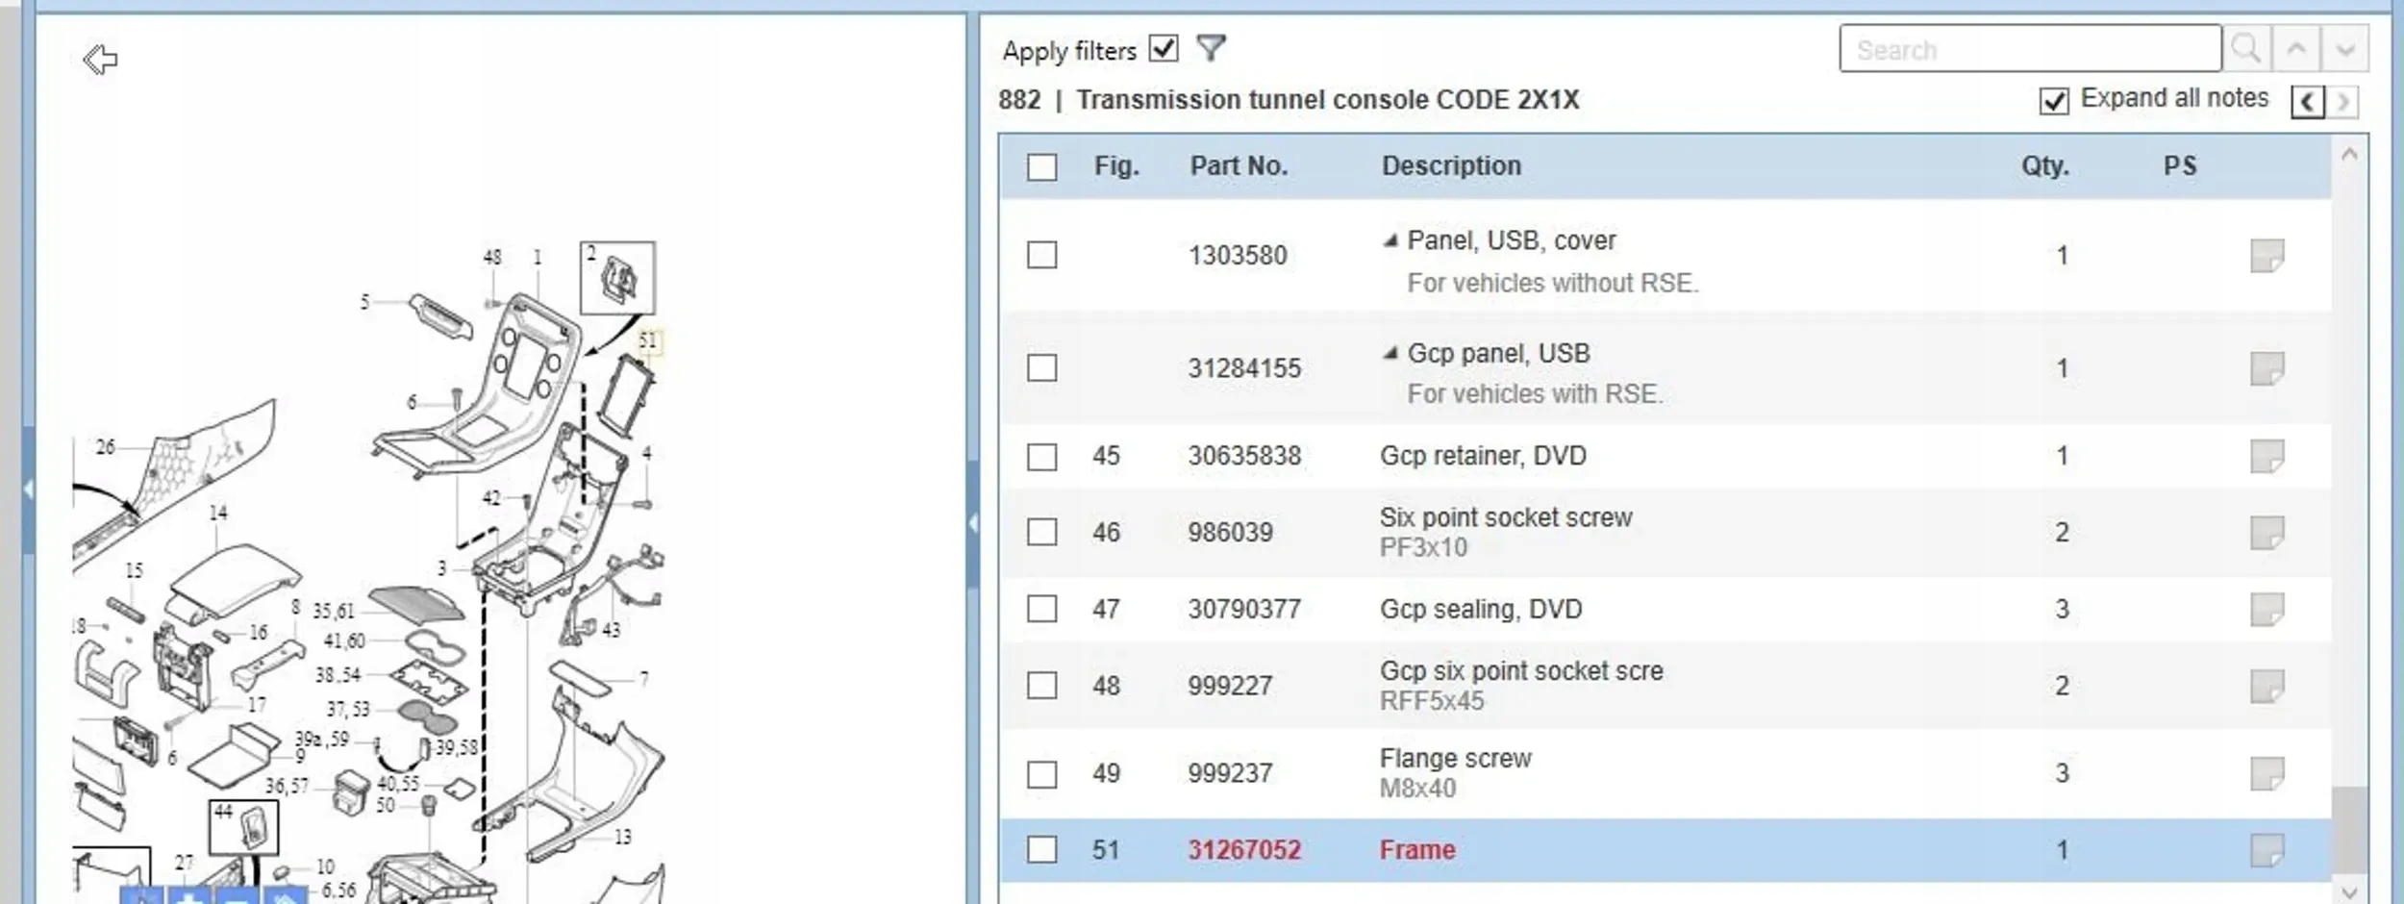Go to previous section chevron button
The width and height of the screenshot is (2404, 904).
[2308, 101]
